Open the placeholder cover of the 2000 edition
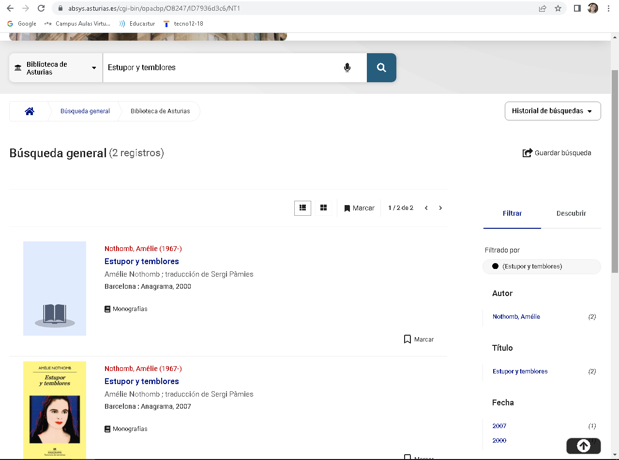The image size is (619, 460). point(55,288)
